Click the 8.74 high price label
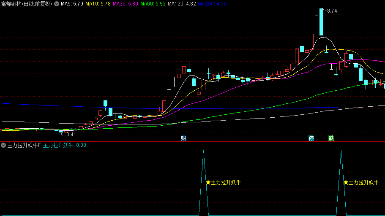Viewport: 385px width, 216px height. coord(332,11)
